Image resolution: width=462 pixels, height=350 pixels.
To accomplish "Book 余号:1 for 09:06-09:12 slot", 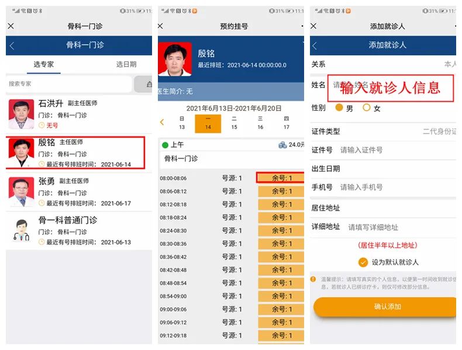I will pyautogui.click(x=281, y=323).
